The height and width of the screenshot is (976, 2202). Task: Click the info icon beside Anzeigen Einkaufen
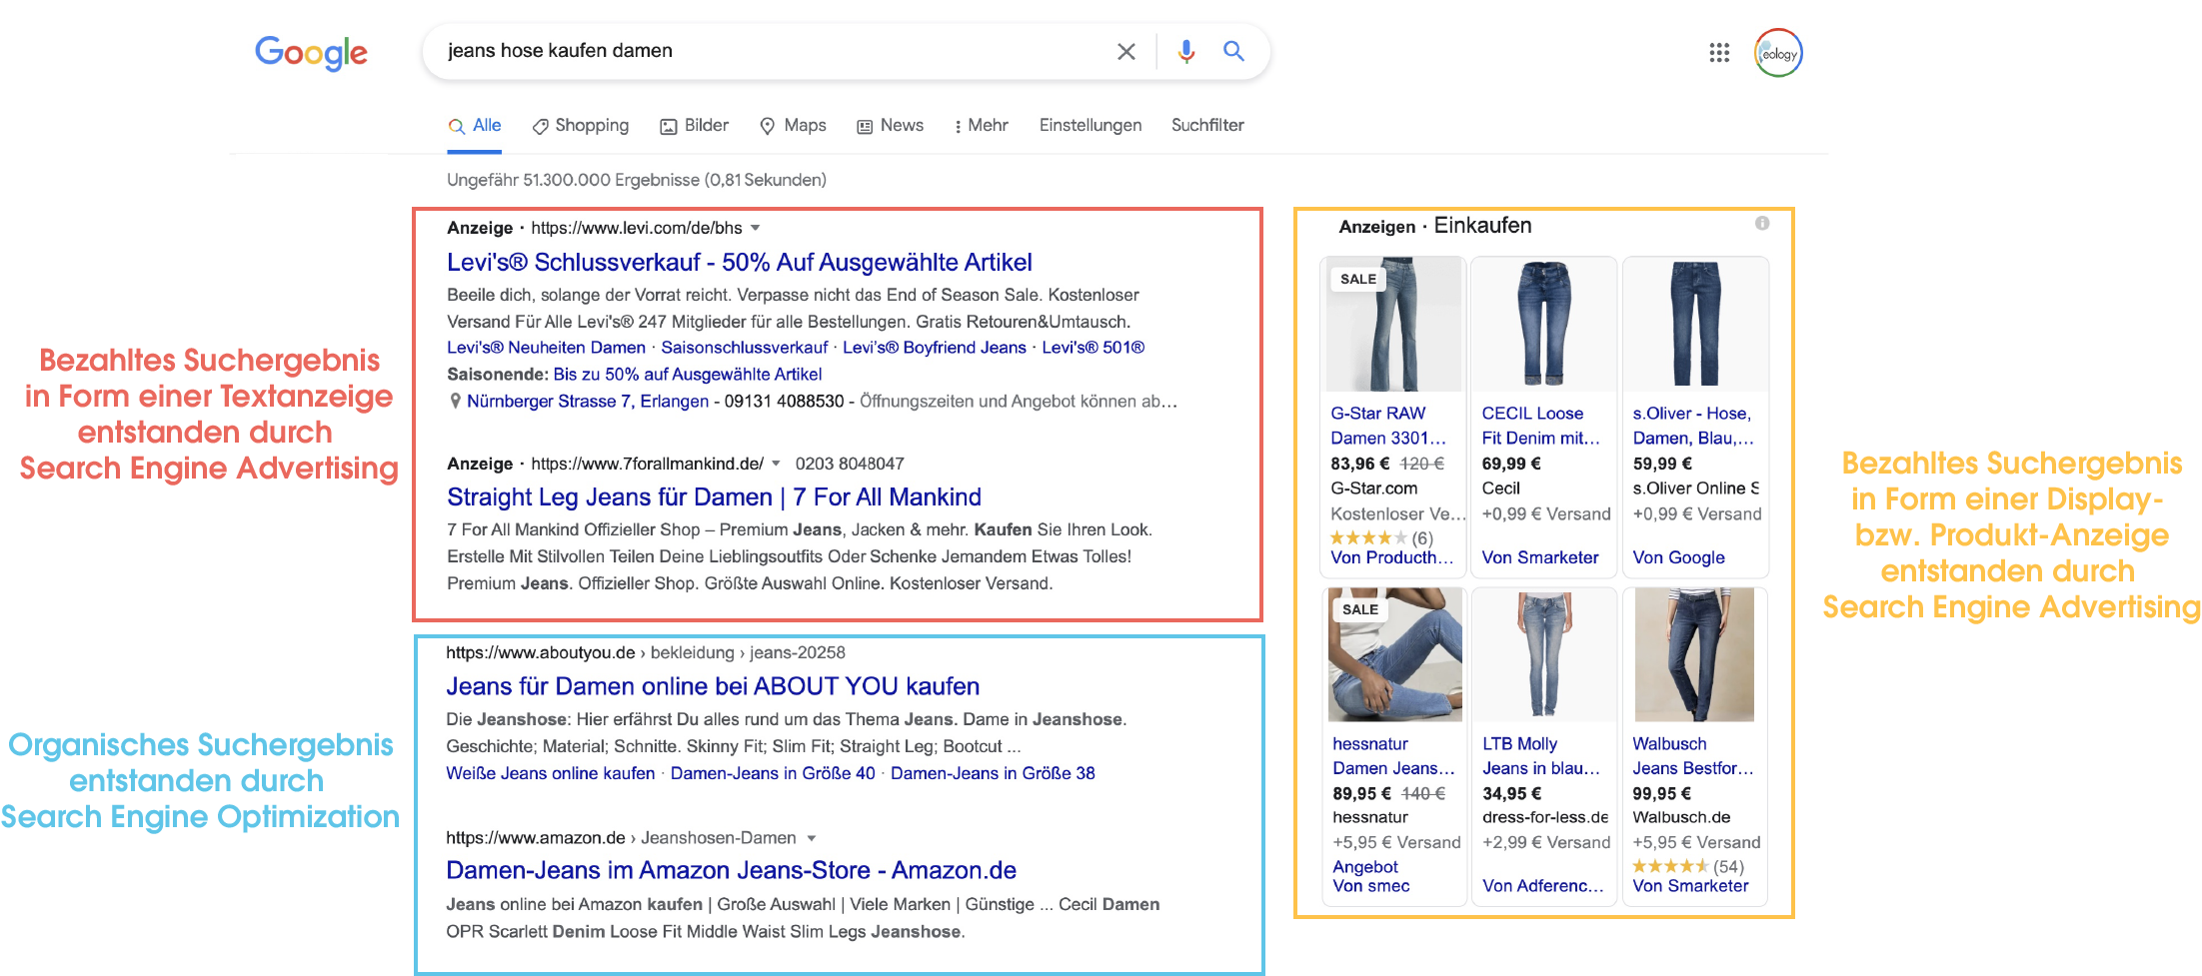(x=1762, y=224)
